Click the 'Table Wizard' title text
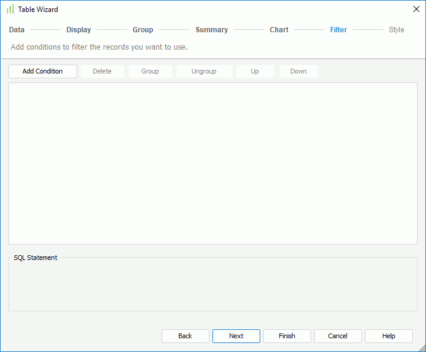Screen dimensions: 426x352 (38, 10)
